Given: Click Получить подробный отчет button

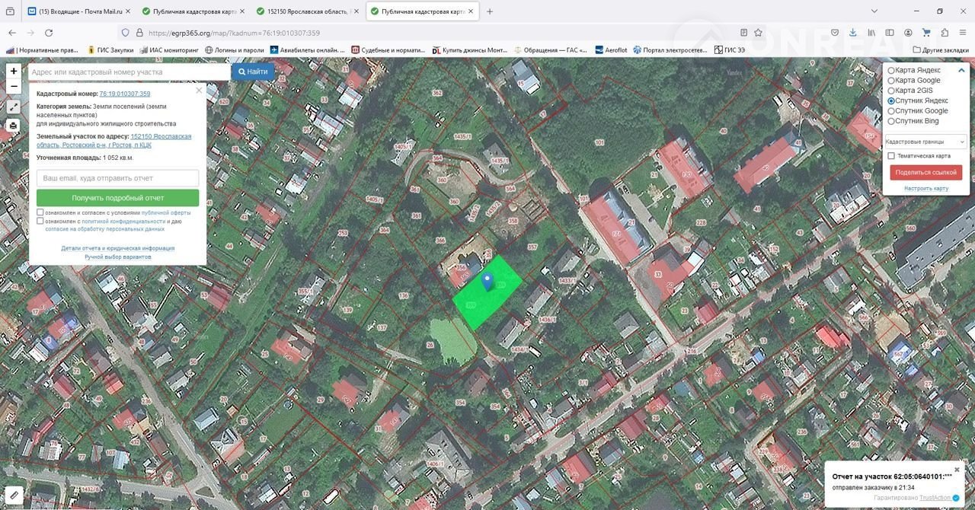Looking at the screenshot, I should tap(117, 198).
